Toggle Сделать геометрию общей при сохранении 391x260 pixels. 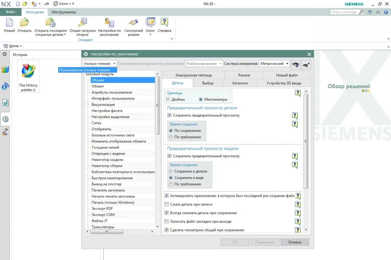click(167, 230)
